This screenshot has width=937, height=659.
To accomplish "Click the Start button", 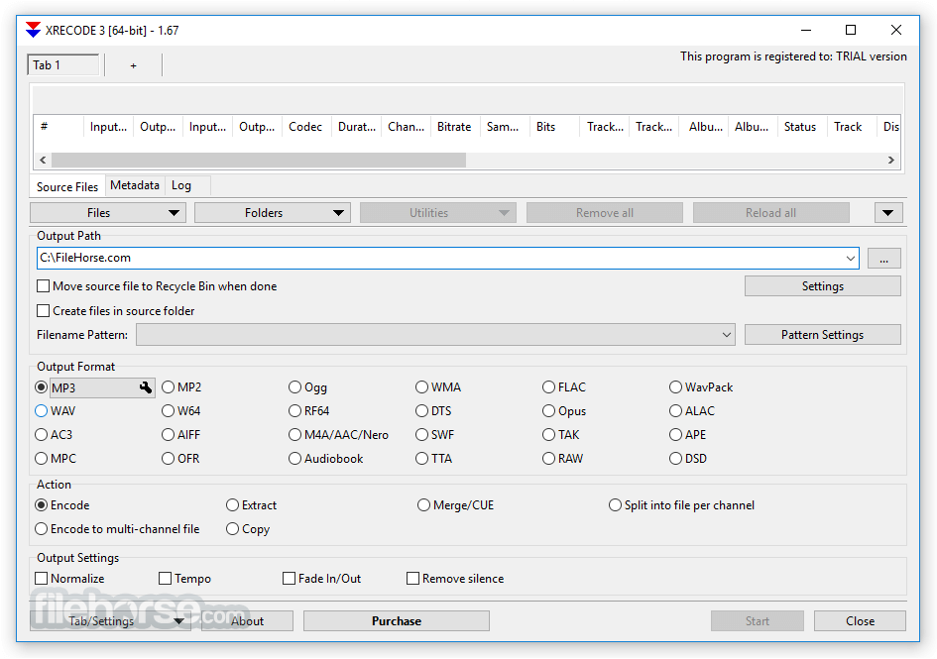I will pyautogui.click(x=758, y=620).
